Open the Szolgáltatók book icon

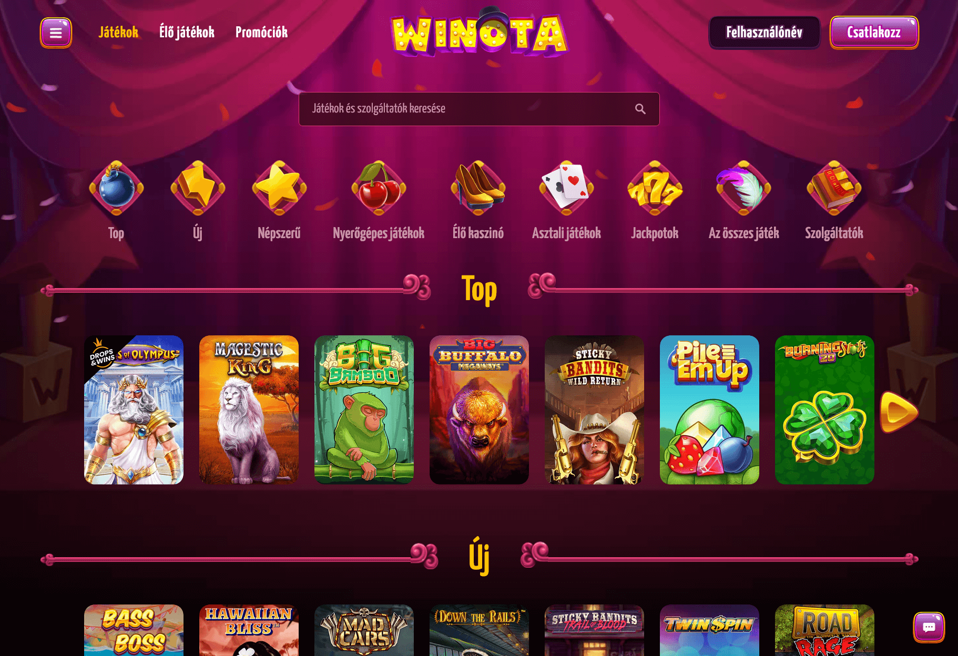(x=834, y=188)
